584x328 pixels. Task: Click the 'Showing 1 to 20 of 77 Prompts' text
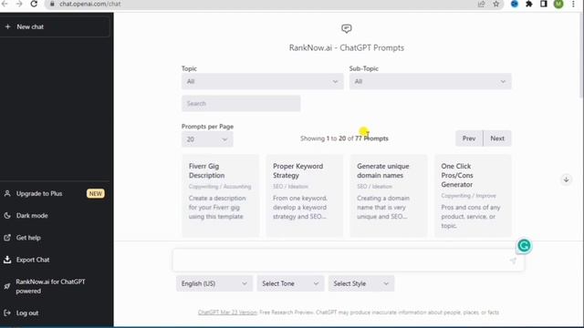tap(344, 138)
